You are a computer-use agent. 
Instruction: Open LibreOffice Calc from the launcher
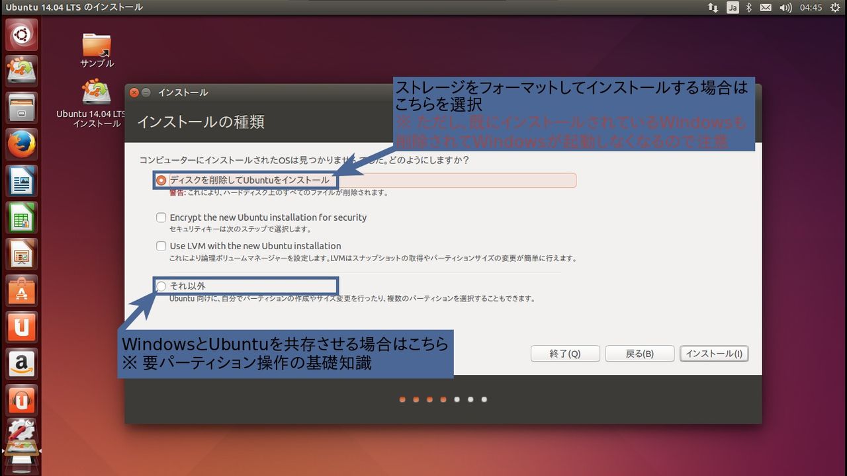22,218
